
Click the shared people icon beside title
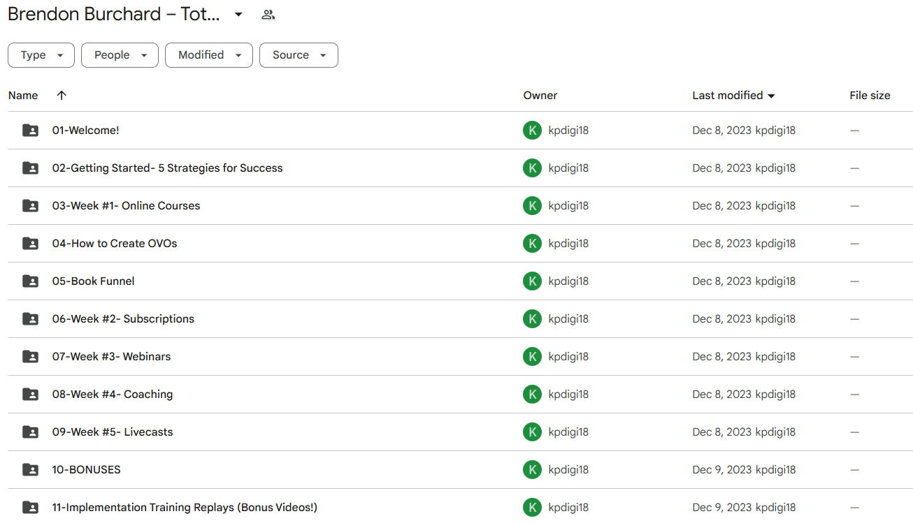pyautogui.click(x=268, y=15)
